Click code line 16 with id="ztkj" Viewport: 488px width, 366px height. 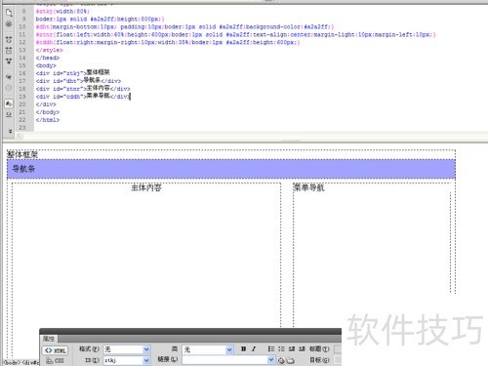(73, 73)
